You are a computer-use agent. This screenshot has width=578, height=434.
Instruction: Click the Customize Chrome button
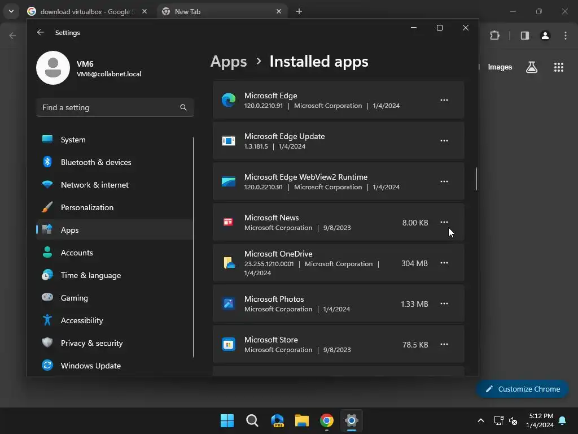(522, 389)
